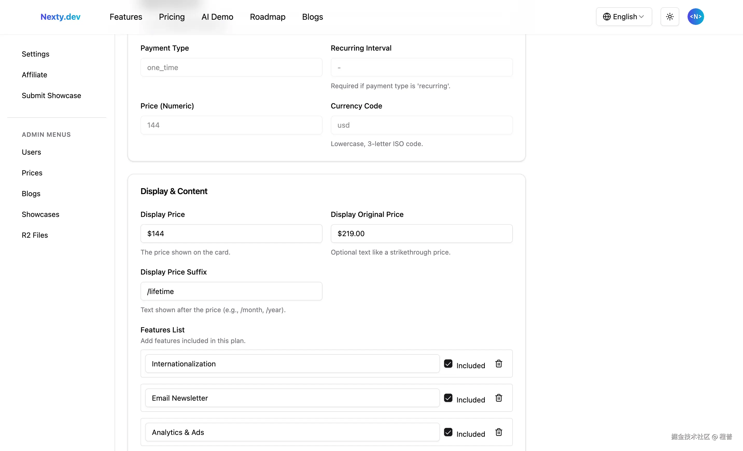Screen dimensions: 743x451
Task: Open R2 Files from the sidebar
Action: [35, 235]
